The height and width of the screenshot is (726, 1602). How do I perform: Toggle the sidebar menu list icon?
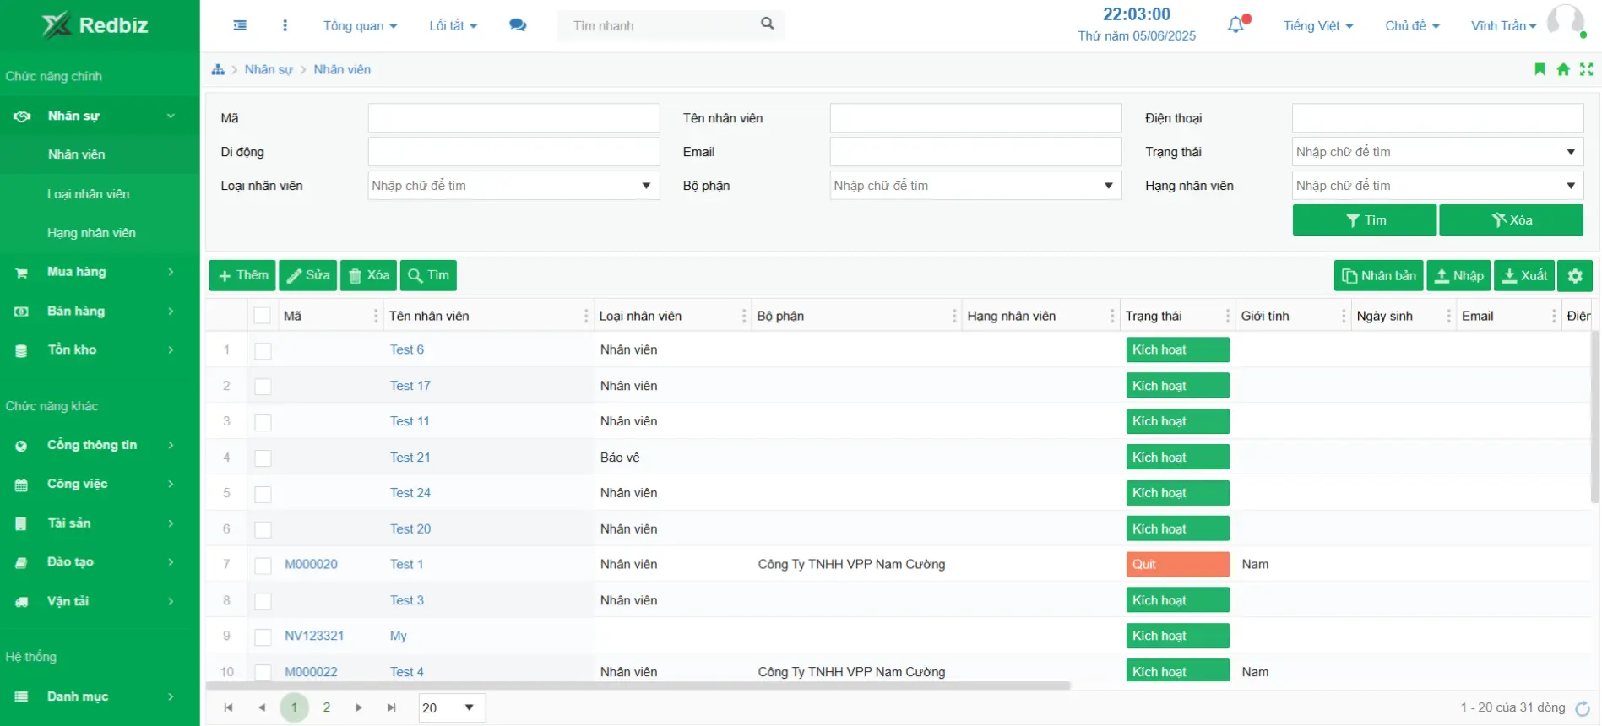(240, 25)
